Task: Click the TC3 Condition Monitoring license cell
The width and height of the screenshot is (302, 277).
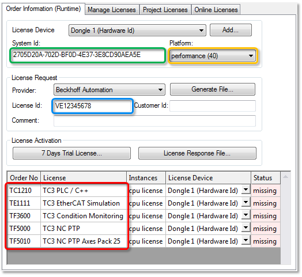Action: 84,216
